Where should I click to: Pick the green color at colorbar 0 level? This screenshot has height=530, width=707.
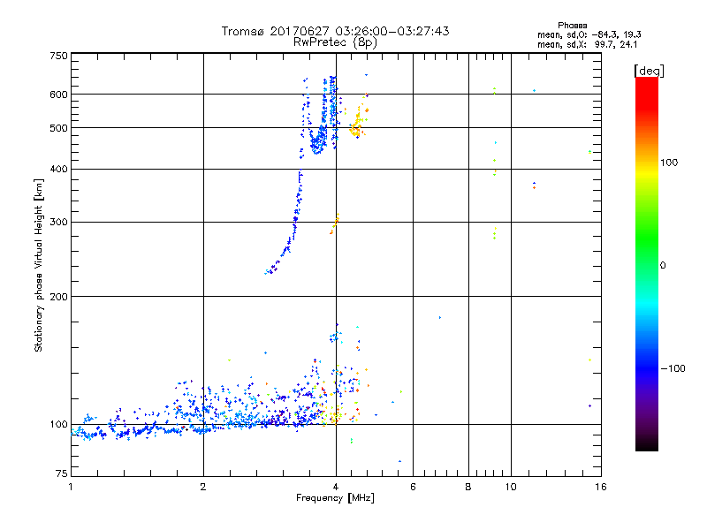(647, 264)
